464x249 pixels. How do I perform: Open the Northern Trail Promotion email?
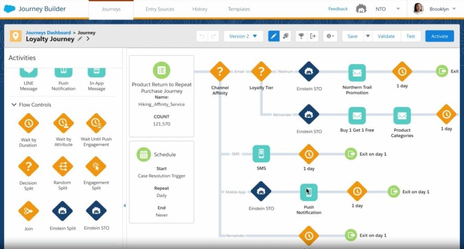[x=357, y=73]
